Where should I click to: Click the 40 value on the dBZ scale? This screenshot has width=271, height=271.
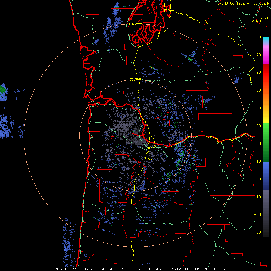(x=259, y=108)
